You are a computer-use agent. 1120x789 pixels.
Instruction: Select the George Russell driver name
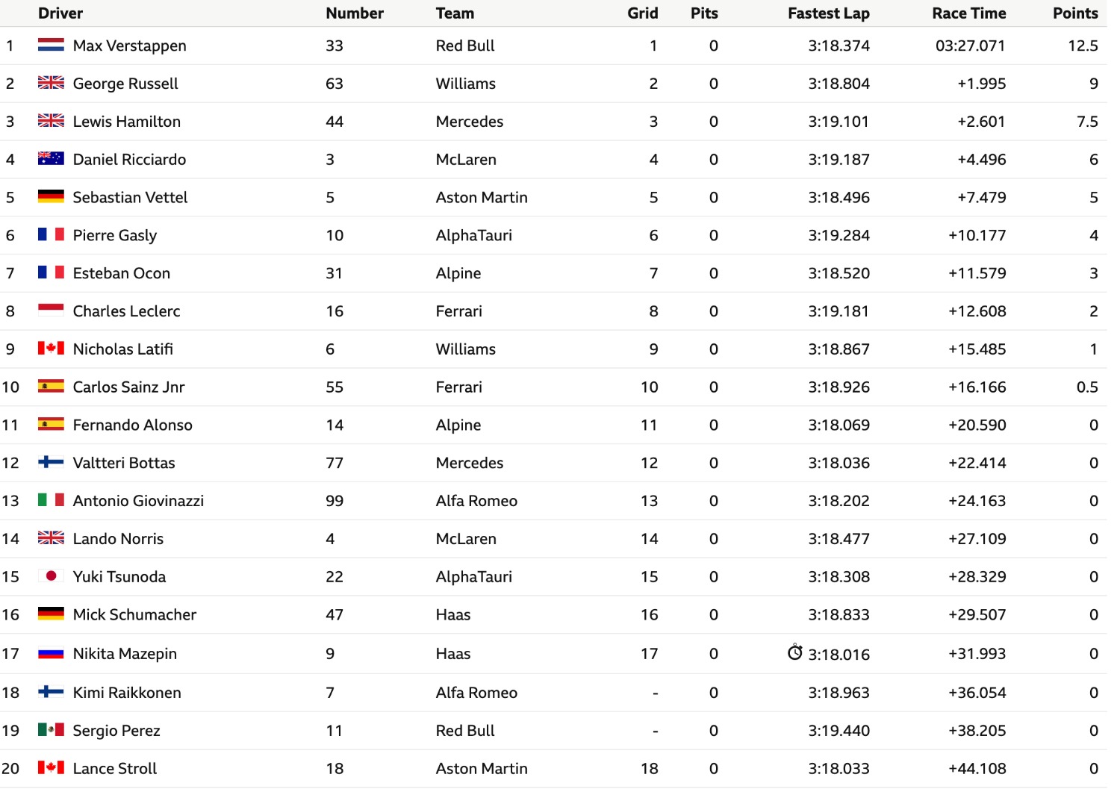(125, 84)
